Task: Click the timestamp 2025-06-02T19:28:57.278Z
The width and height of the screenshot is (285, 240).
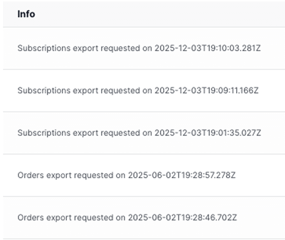Action: click(182, 175)
